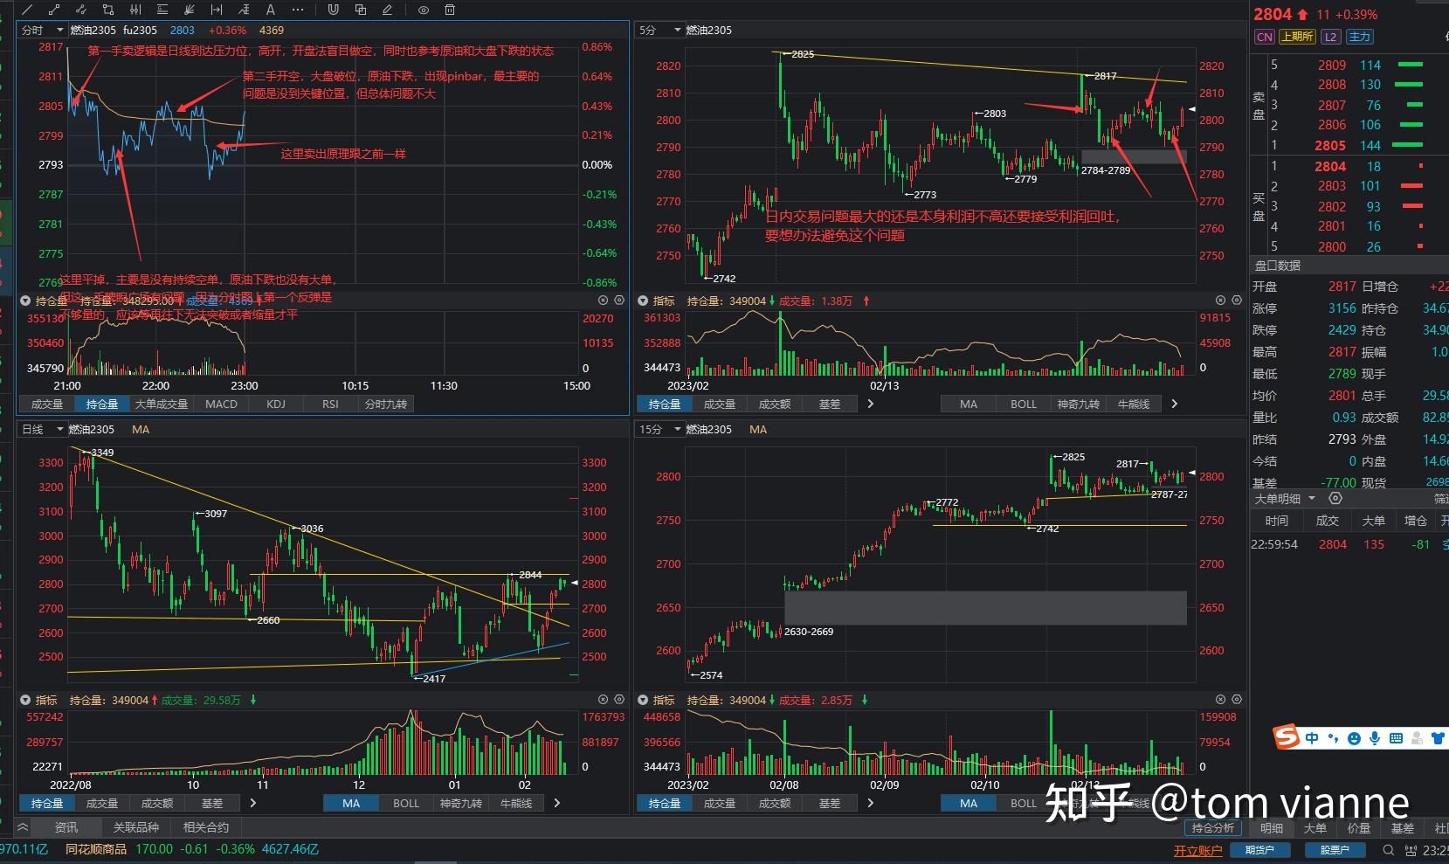Select the pencil annotation tool
This screenshot has height=864, width=1449.
coord(385,10)
